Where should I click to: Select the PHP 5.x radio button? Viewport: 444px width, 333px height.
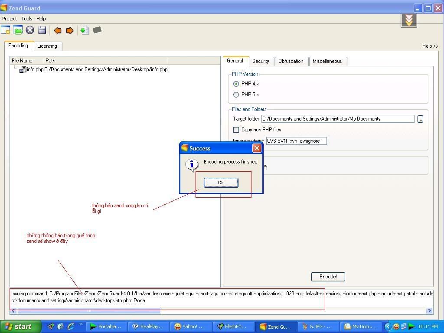(x=236, y=95)
